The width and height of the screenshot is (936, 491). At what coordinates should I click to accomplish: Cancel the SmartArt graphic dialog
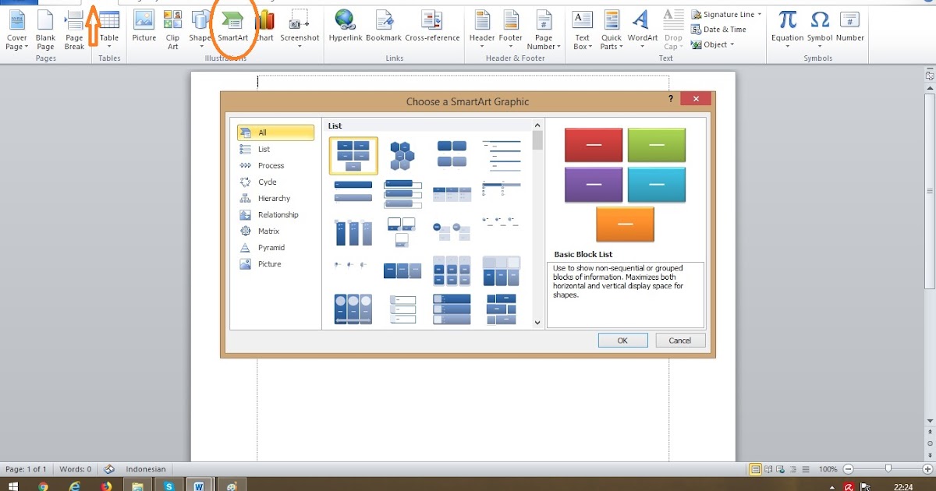coord(679,340)
